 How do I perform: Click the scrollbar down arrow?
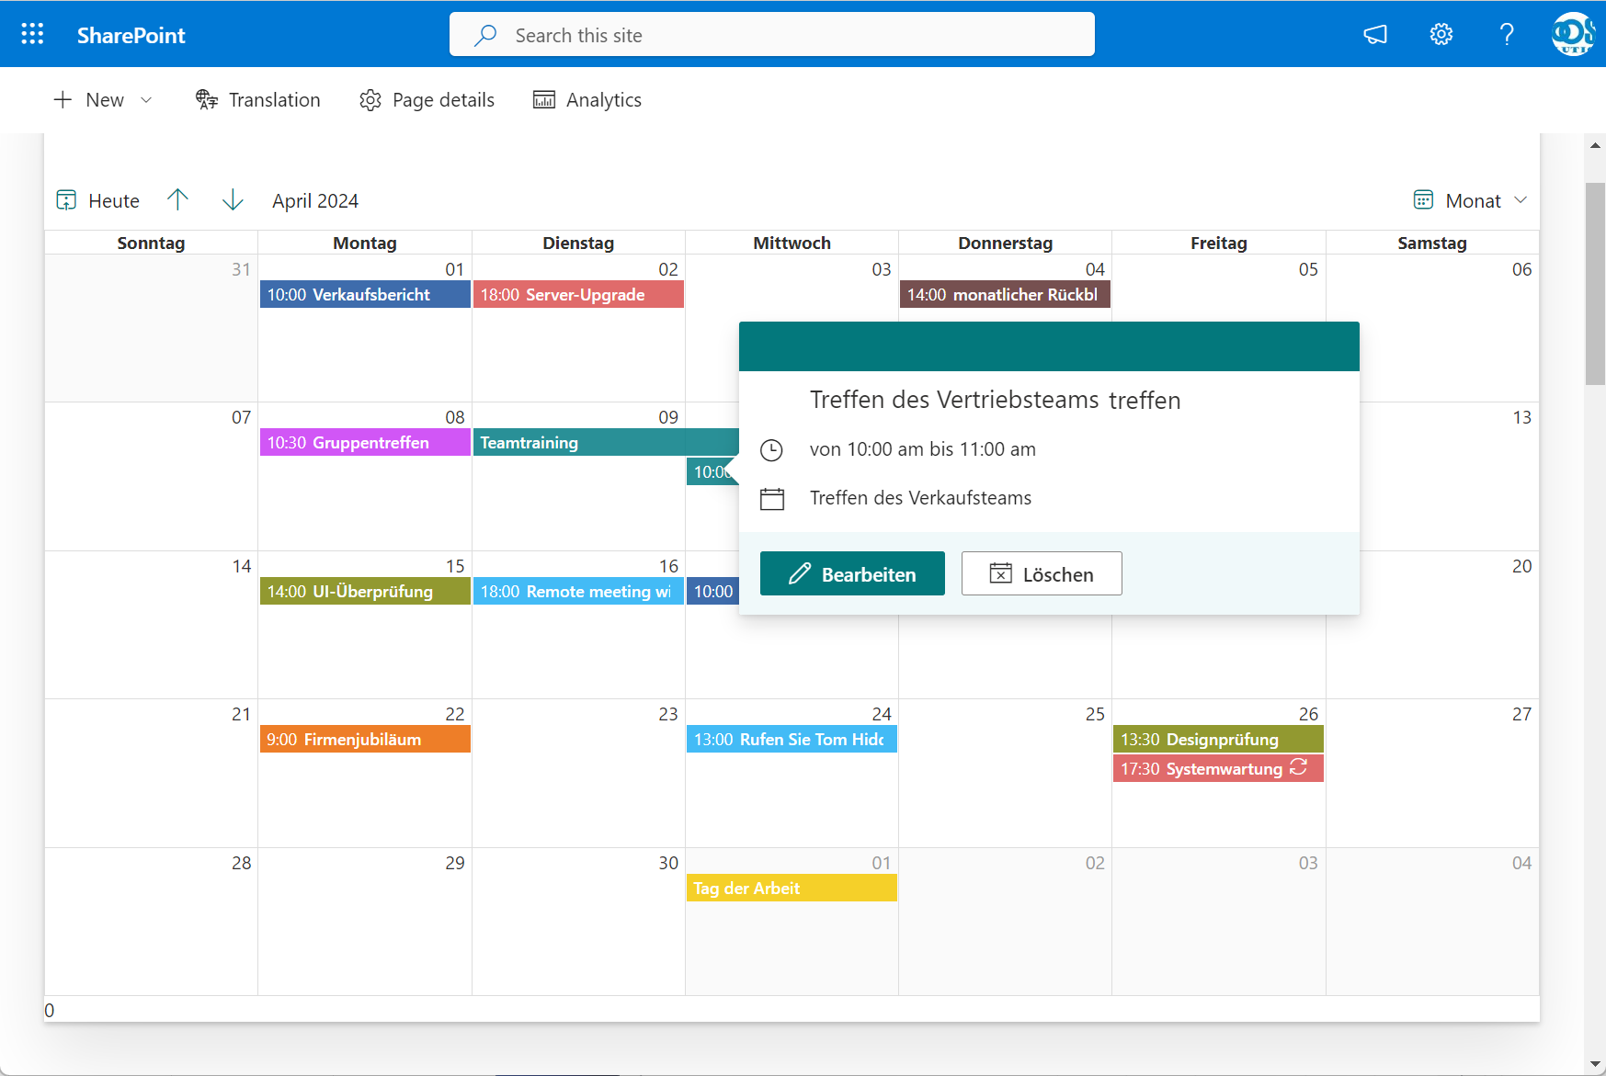click(x=1595, y=1064)
